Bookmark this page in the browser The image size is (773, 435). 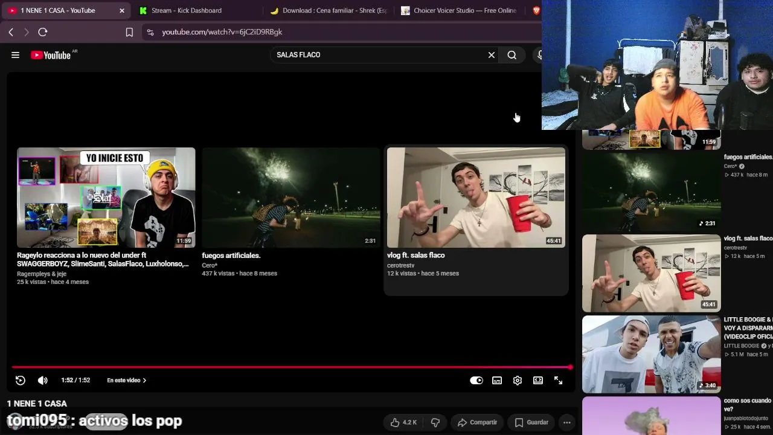tap(129, 32)
